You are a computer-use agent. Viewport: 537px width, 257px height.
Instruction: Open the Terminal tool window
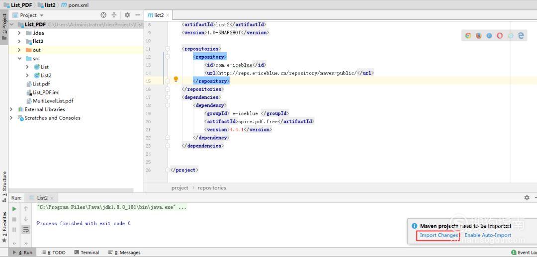pos(87,253)
